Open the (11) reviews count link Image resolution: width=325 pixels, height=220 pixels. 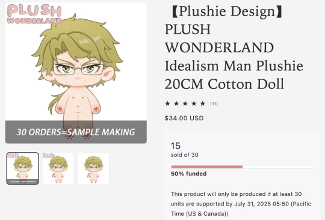[x=214, y=103]
